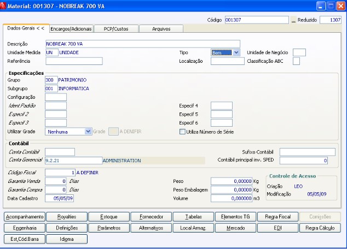
Task: Click the LEO creation user text
Action: (298, 186)
